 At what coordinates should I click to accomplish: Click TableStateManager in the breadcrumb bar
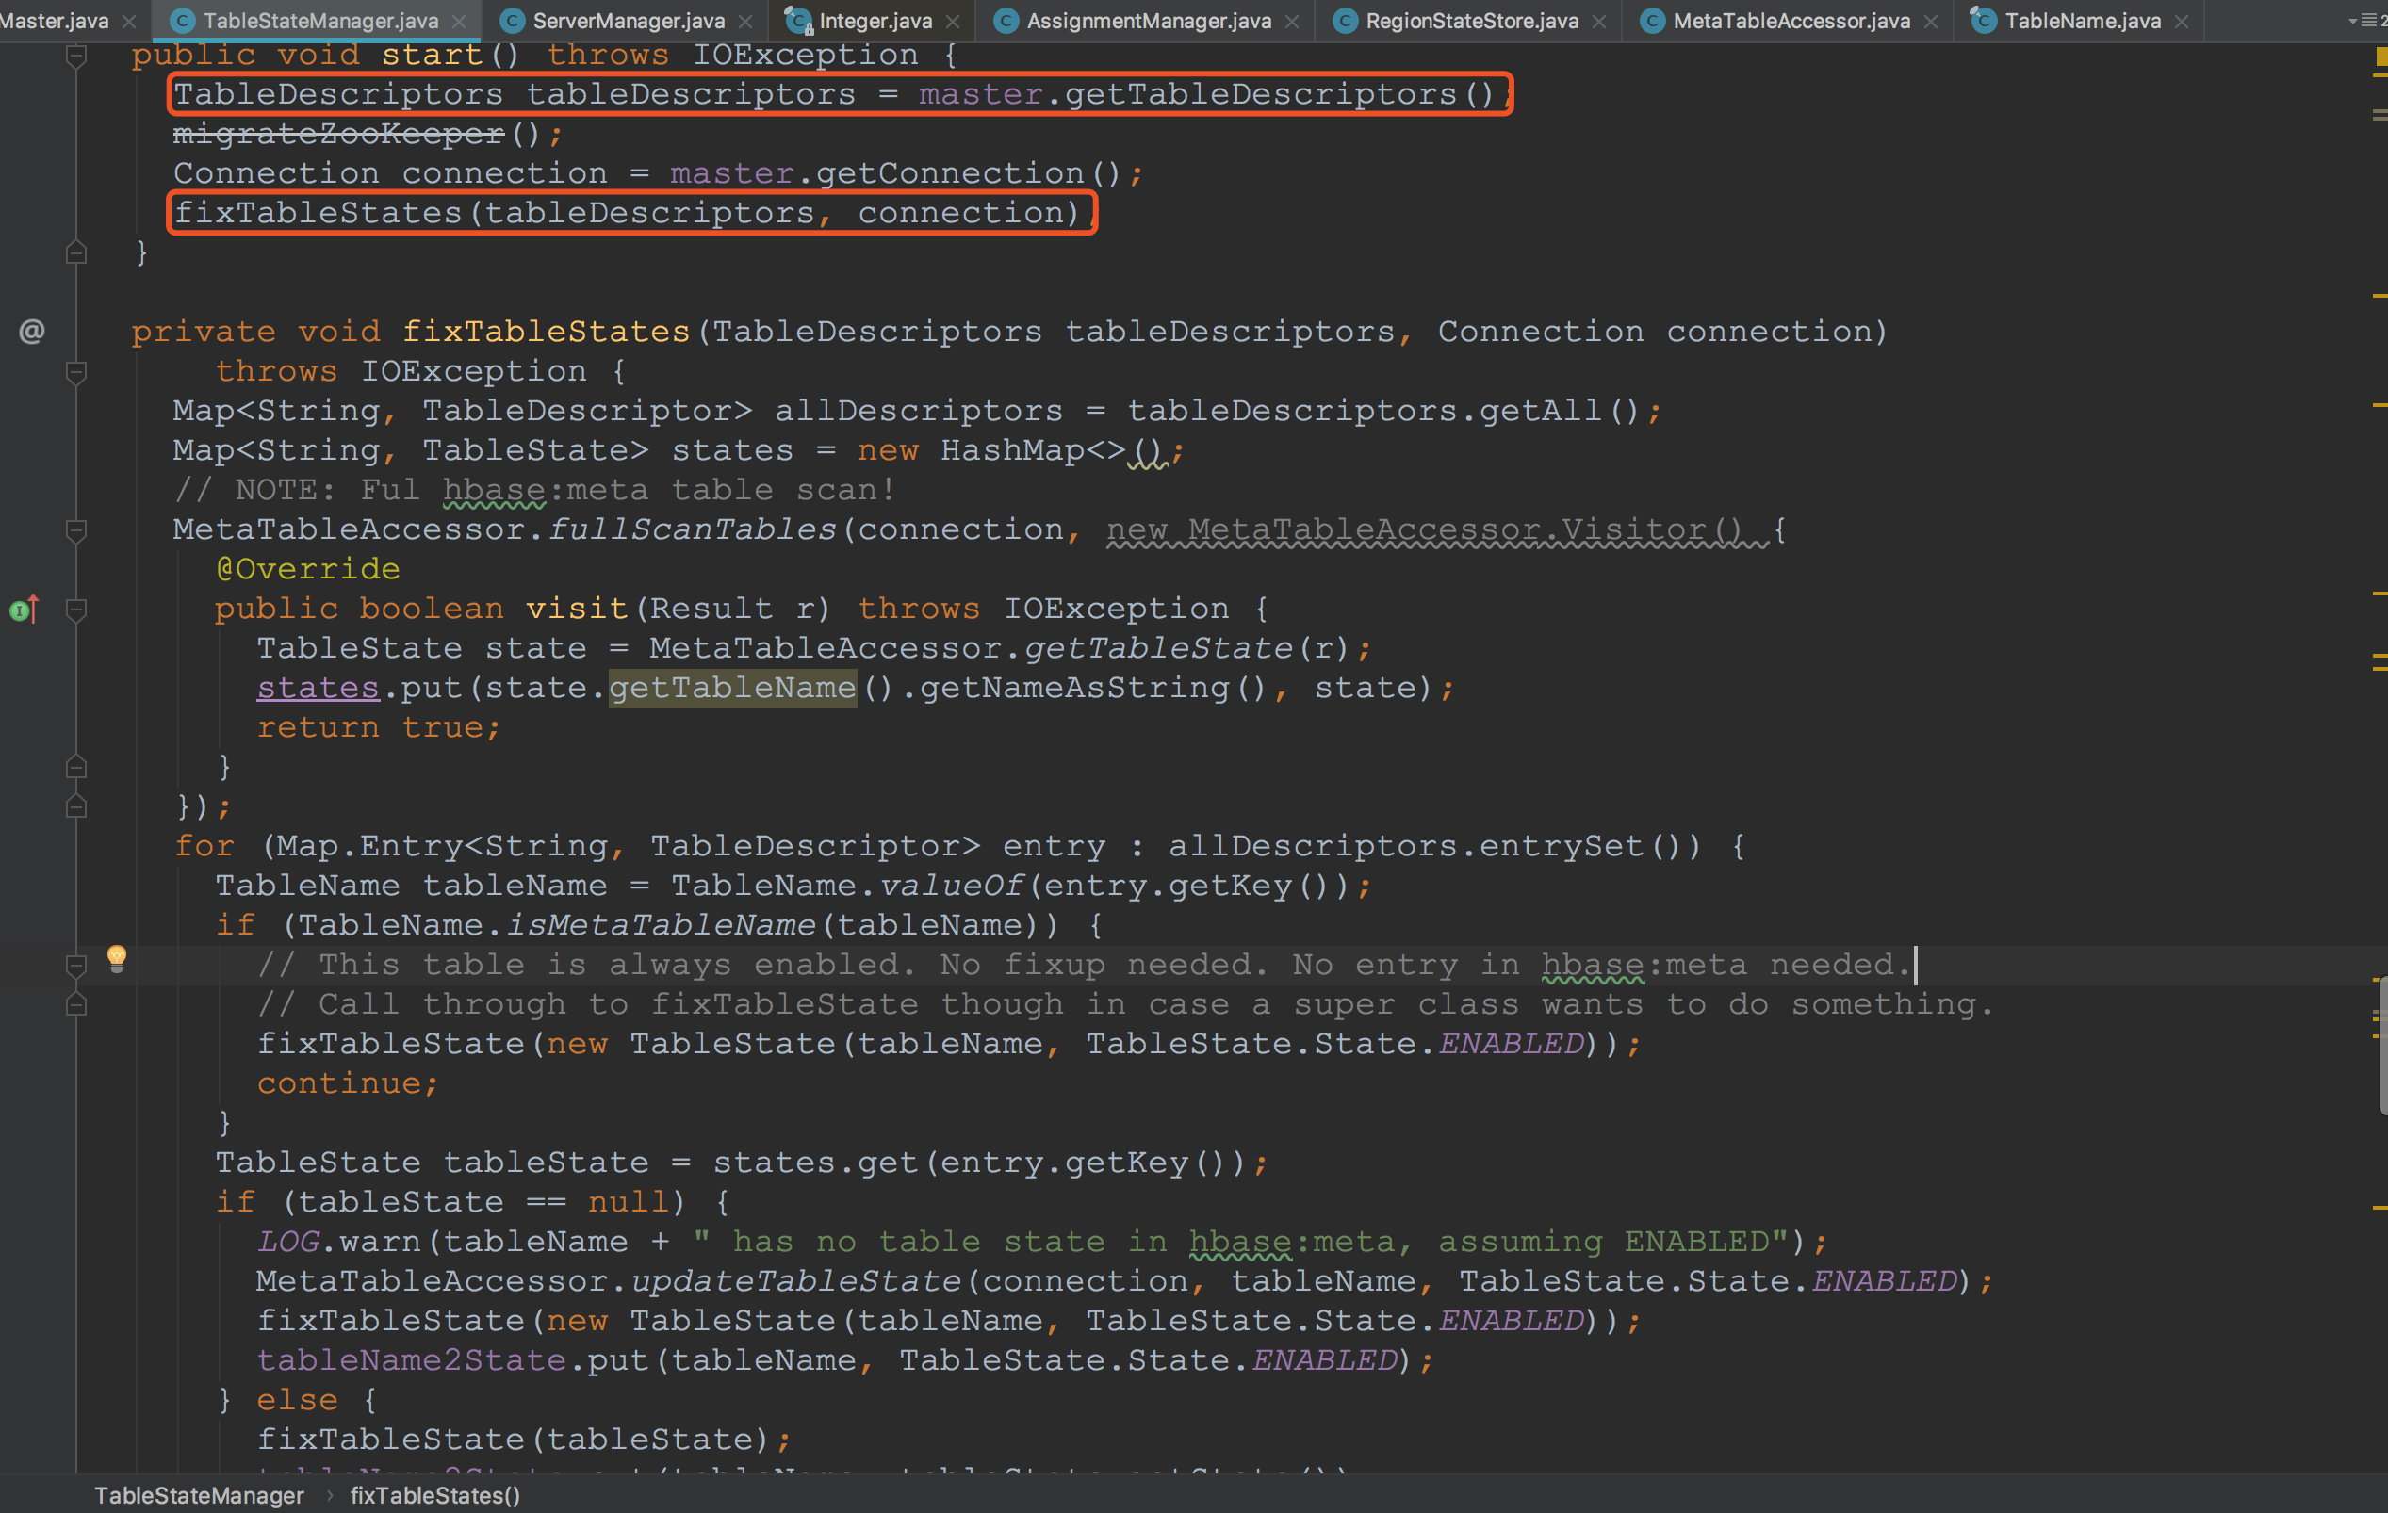(x=200, y=1495)
